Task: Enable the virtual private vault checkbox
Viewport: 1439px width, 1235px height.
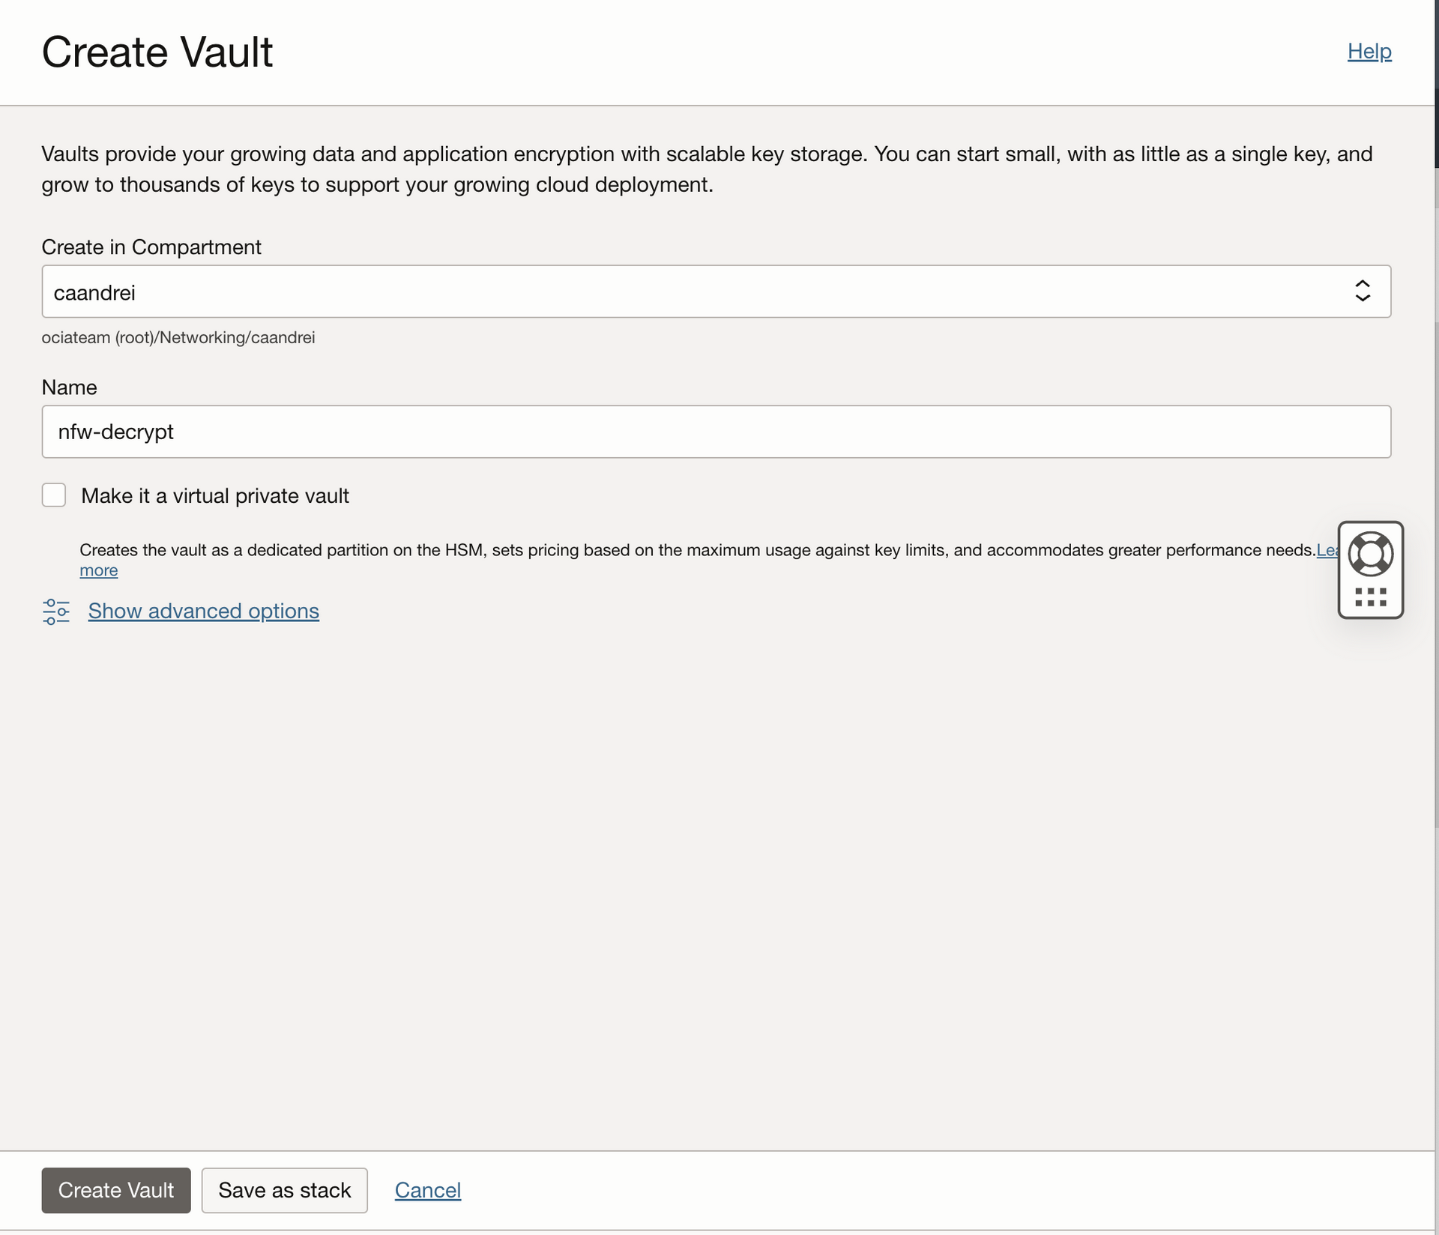Action: point(54,495)
